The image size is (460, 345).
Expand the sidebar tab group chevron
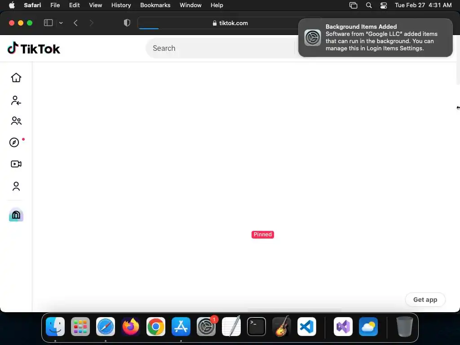(x=61, y=23)
